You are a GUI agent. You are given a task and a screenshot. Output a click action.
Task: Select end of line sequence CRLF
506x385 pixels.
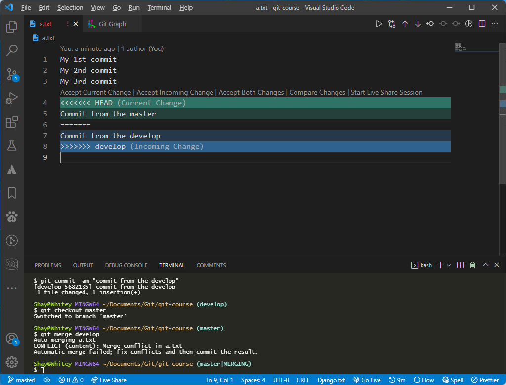(303, 380)
